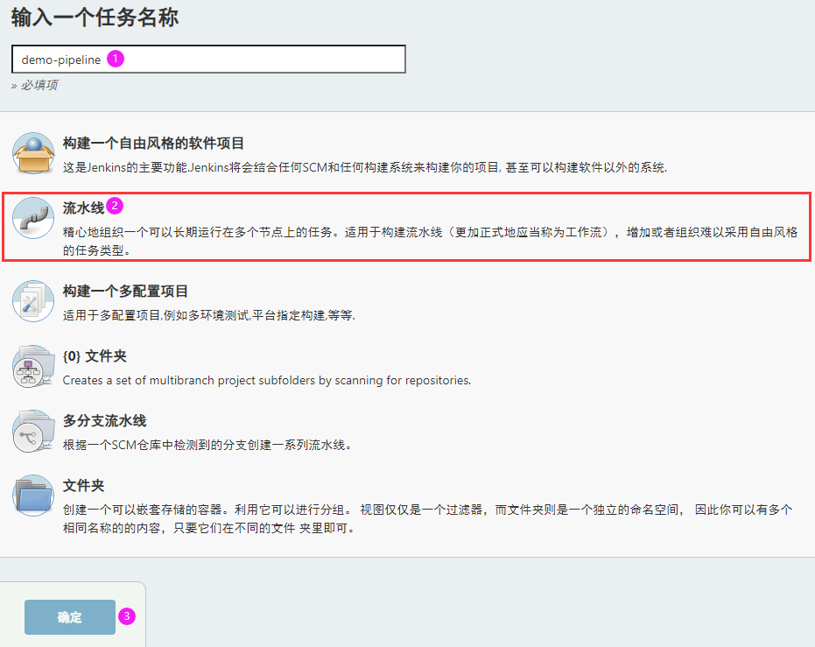Click the freestyle description mentioning SCM
Screen dimensions: 815x647
coord(365,167)
